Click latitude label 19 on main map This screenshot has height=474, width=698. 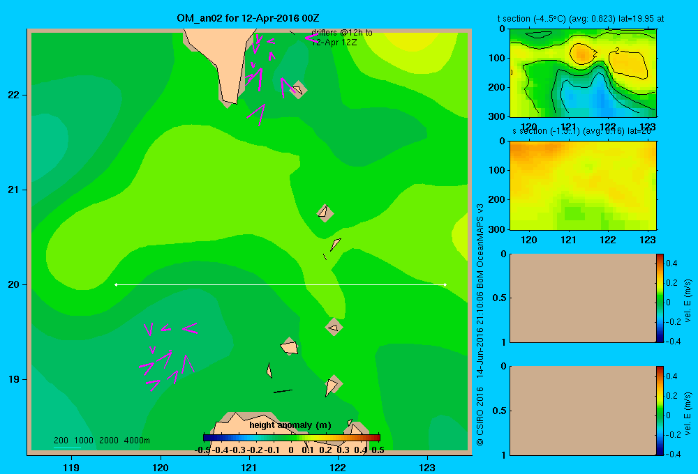tap(13, 379)
